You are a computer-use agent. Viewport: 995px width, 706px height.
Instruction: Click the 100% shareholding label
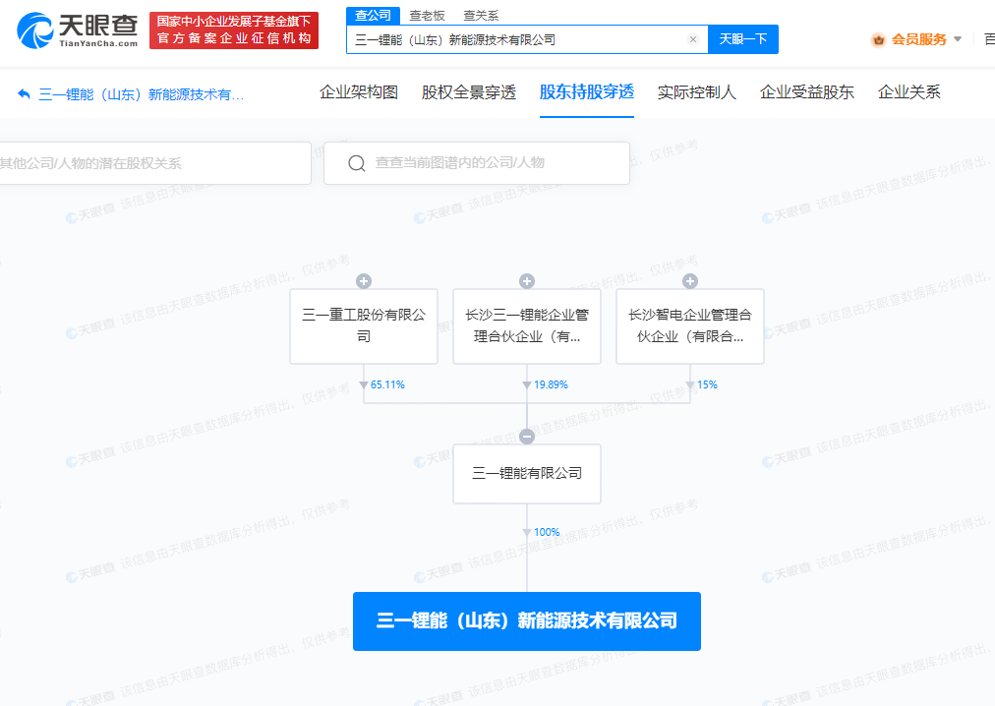[547, 532]
